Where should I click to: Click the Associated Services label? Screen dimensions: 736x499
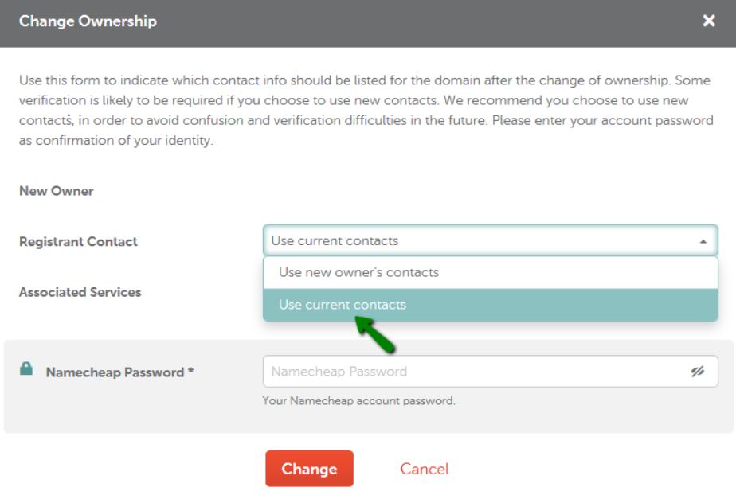click(x=80, y=292)
